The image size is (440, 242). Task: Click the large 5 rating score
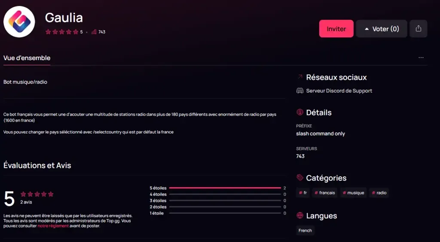point(9,199)
